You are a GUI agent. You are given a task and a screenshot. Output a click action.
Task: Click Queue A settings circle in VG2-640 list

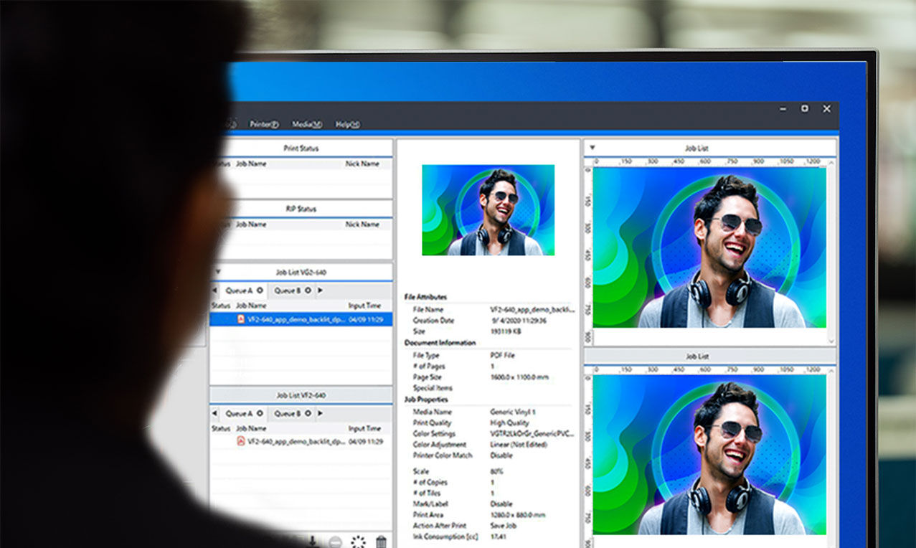pos(260,290)
